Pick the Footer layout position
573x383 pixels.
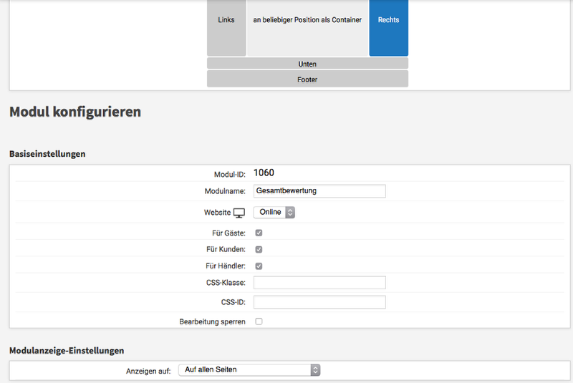click(307, 79)
